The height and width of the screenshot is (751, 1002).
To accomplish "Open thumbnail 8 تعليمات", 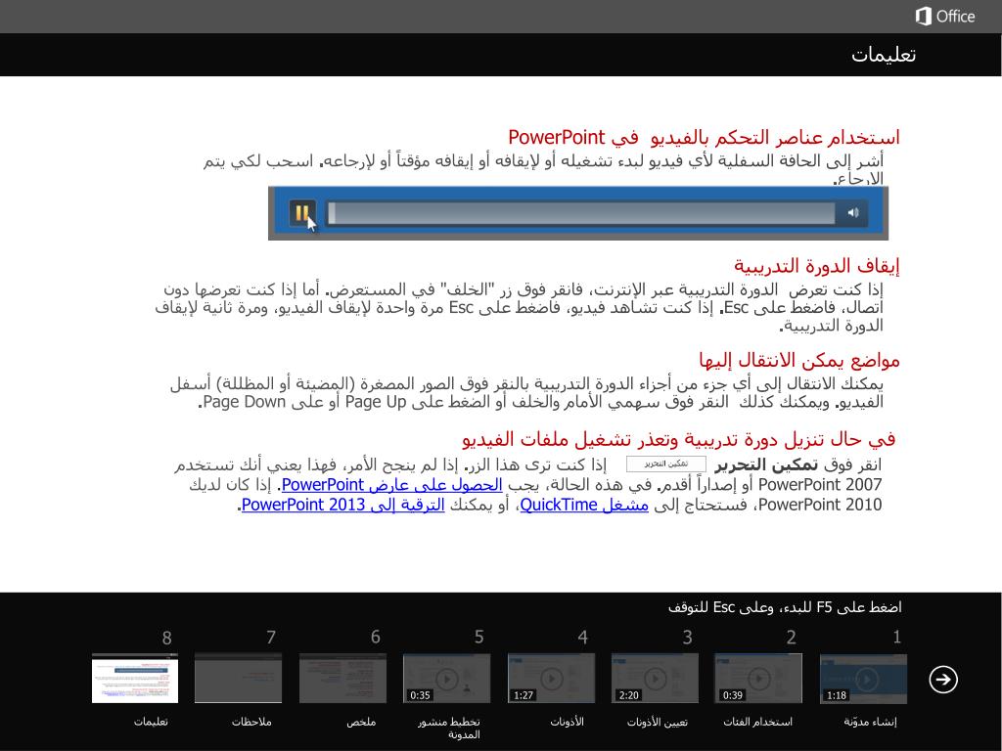I will pyautogui.click(x=135, y=679).
